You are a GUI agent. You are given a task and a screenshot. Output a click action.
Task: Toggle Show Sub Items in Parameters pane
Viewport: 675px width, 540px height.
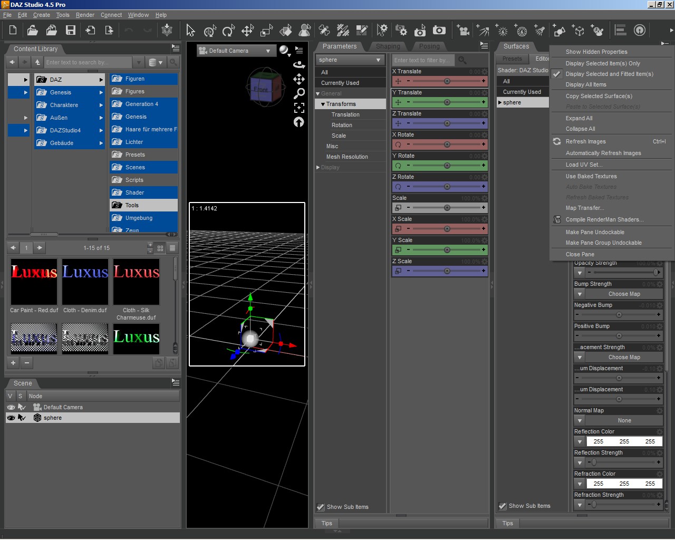(321, 507)
